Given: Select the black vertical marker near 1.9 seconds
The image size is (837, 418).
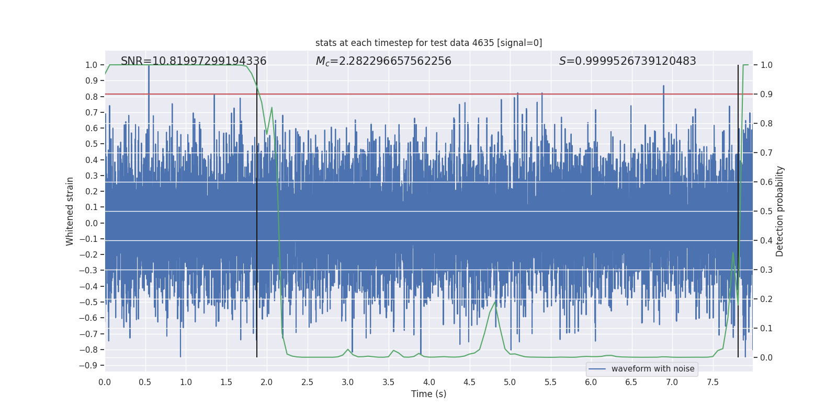Looking at the screenshot, I should pos(257,209).
